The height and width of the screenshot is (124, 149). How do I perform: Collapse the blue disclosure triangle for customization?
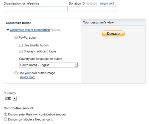[x=8, y=30]
